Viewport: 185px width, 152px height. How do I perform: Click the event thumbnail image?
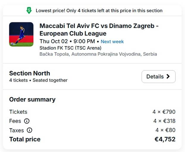pos(21,34)
